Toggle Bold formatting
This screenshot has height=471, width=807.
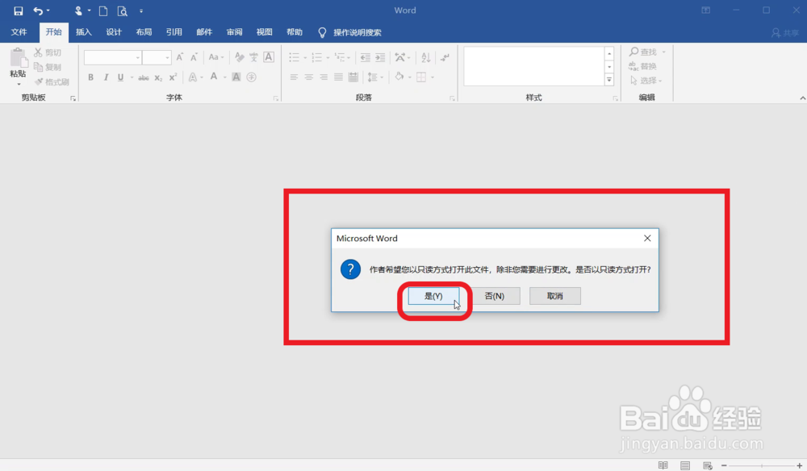90,77
